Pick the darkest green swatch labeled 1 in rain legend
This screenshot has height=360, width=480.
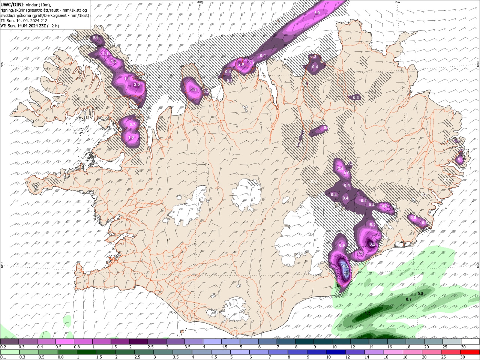pos(86,352)
